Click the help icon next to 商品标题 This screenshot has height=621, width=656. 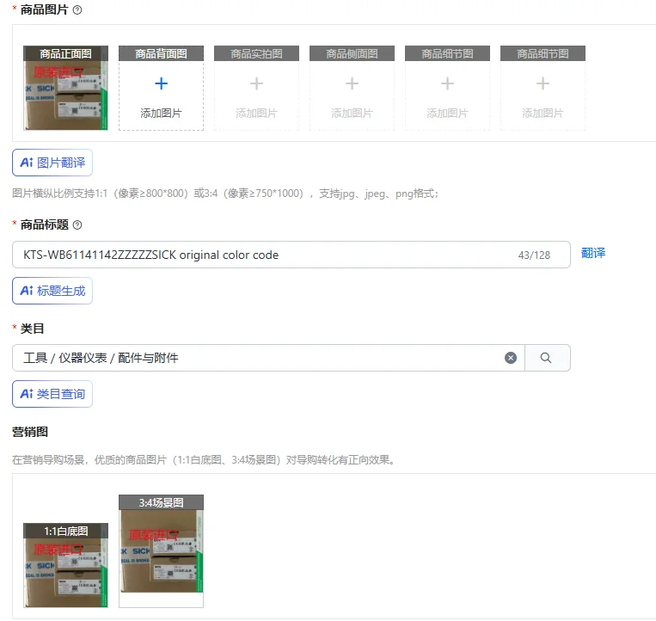[x=77, y=225]
